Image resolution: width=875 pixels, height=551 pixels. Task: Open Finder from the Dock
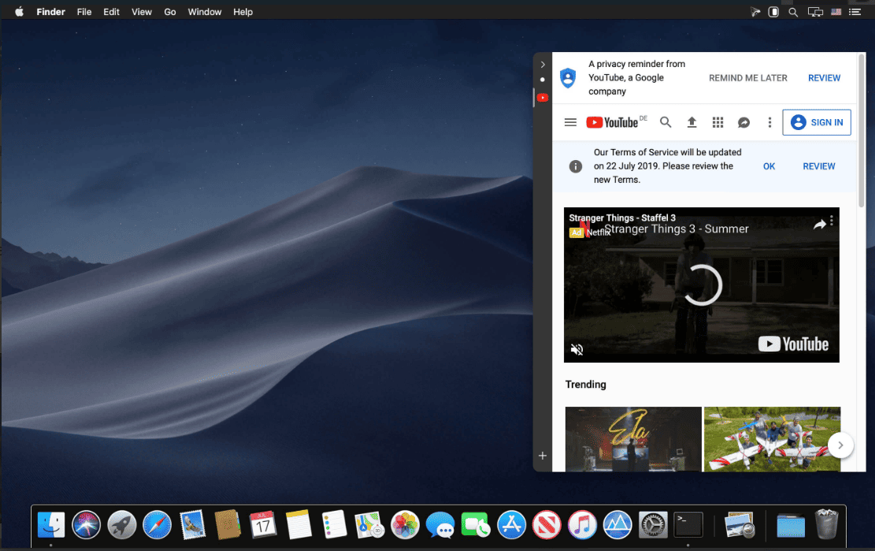click(x=50, y=525)
